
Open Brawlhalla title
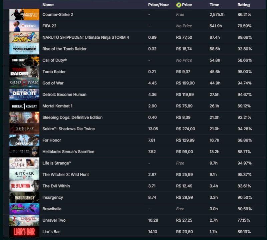click(x=52, y=209)
